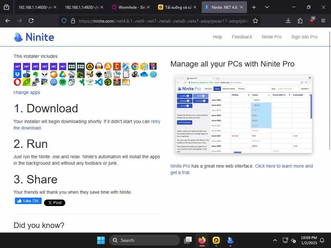331x248 pixels.
Task: Open the Extensions puzzle-piece menu
Action: (300, 21)
